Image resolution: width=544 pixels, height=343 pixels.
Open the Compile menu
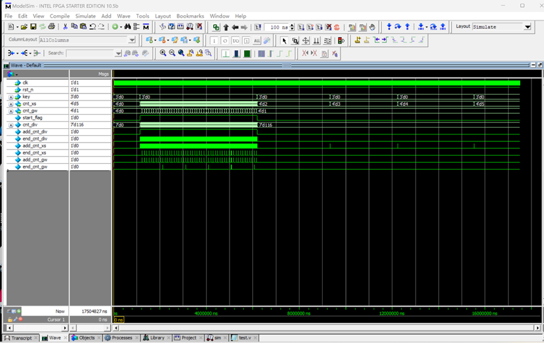(x=60, y=16)
